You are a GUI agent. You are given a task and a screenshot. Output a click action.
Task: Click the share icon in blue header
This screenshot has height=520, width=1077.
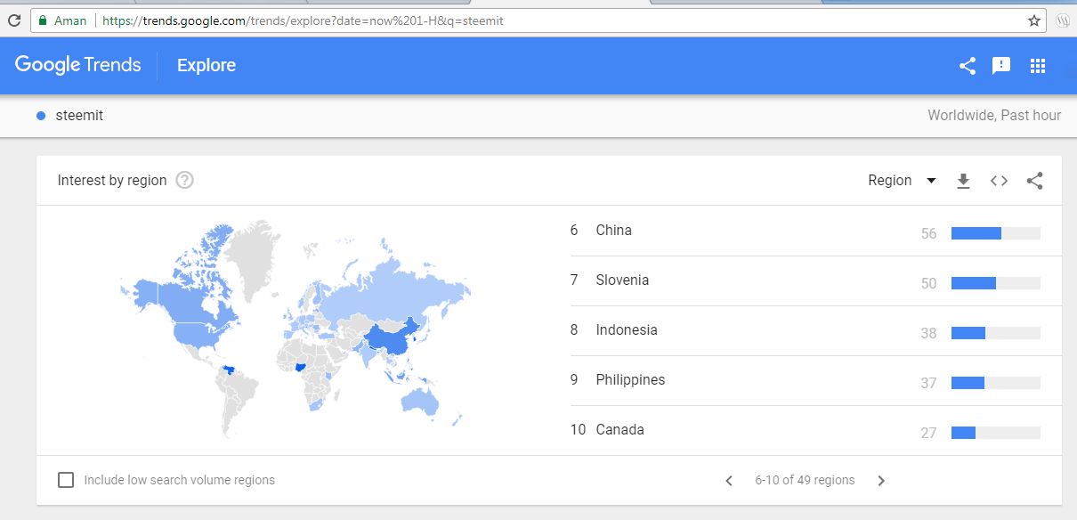click(968, 65)
